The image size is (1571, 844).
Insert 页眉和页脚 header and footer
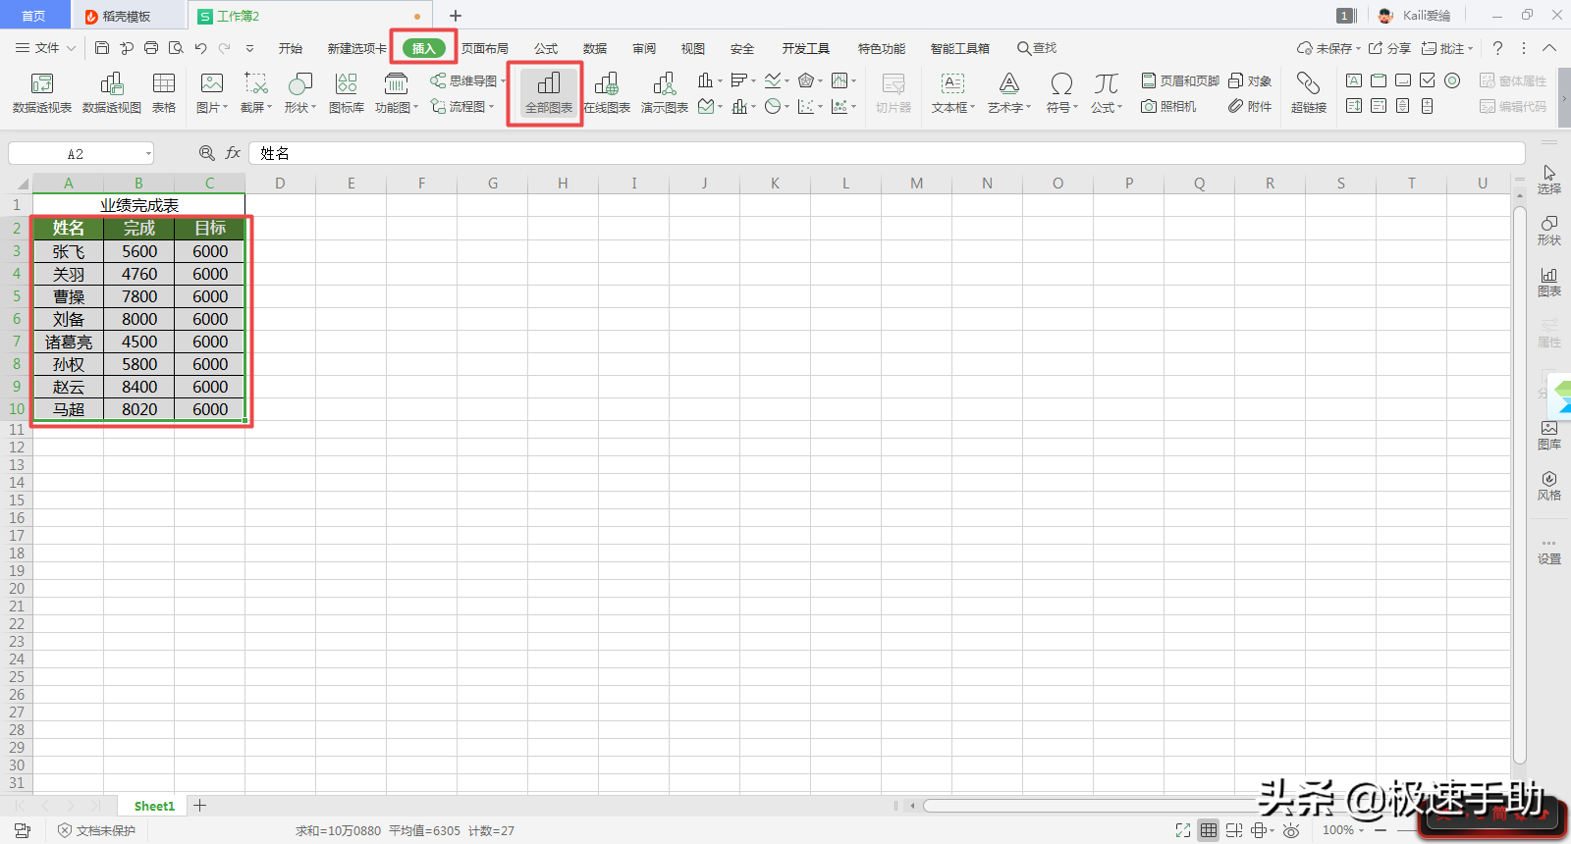[1180, 80]
